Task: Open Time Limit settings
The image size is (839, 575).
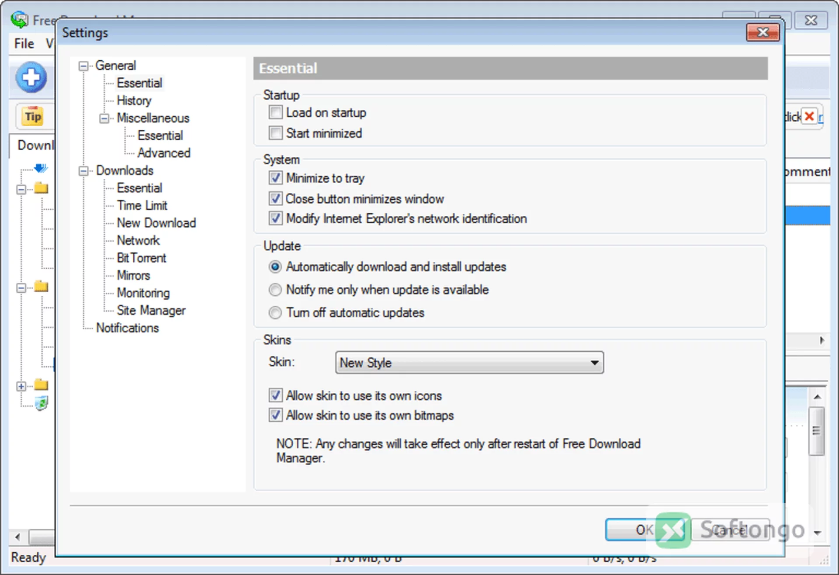Action: [142, 205]
